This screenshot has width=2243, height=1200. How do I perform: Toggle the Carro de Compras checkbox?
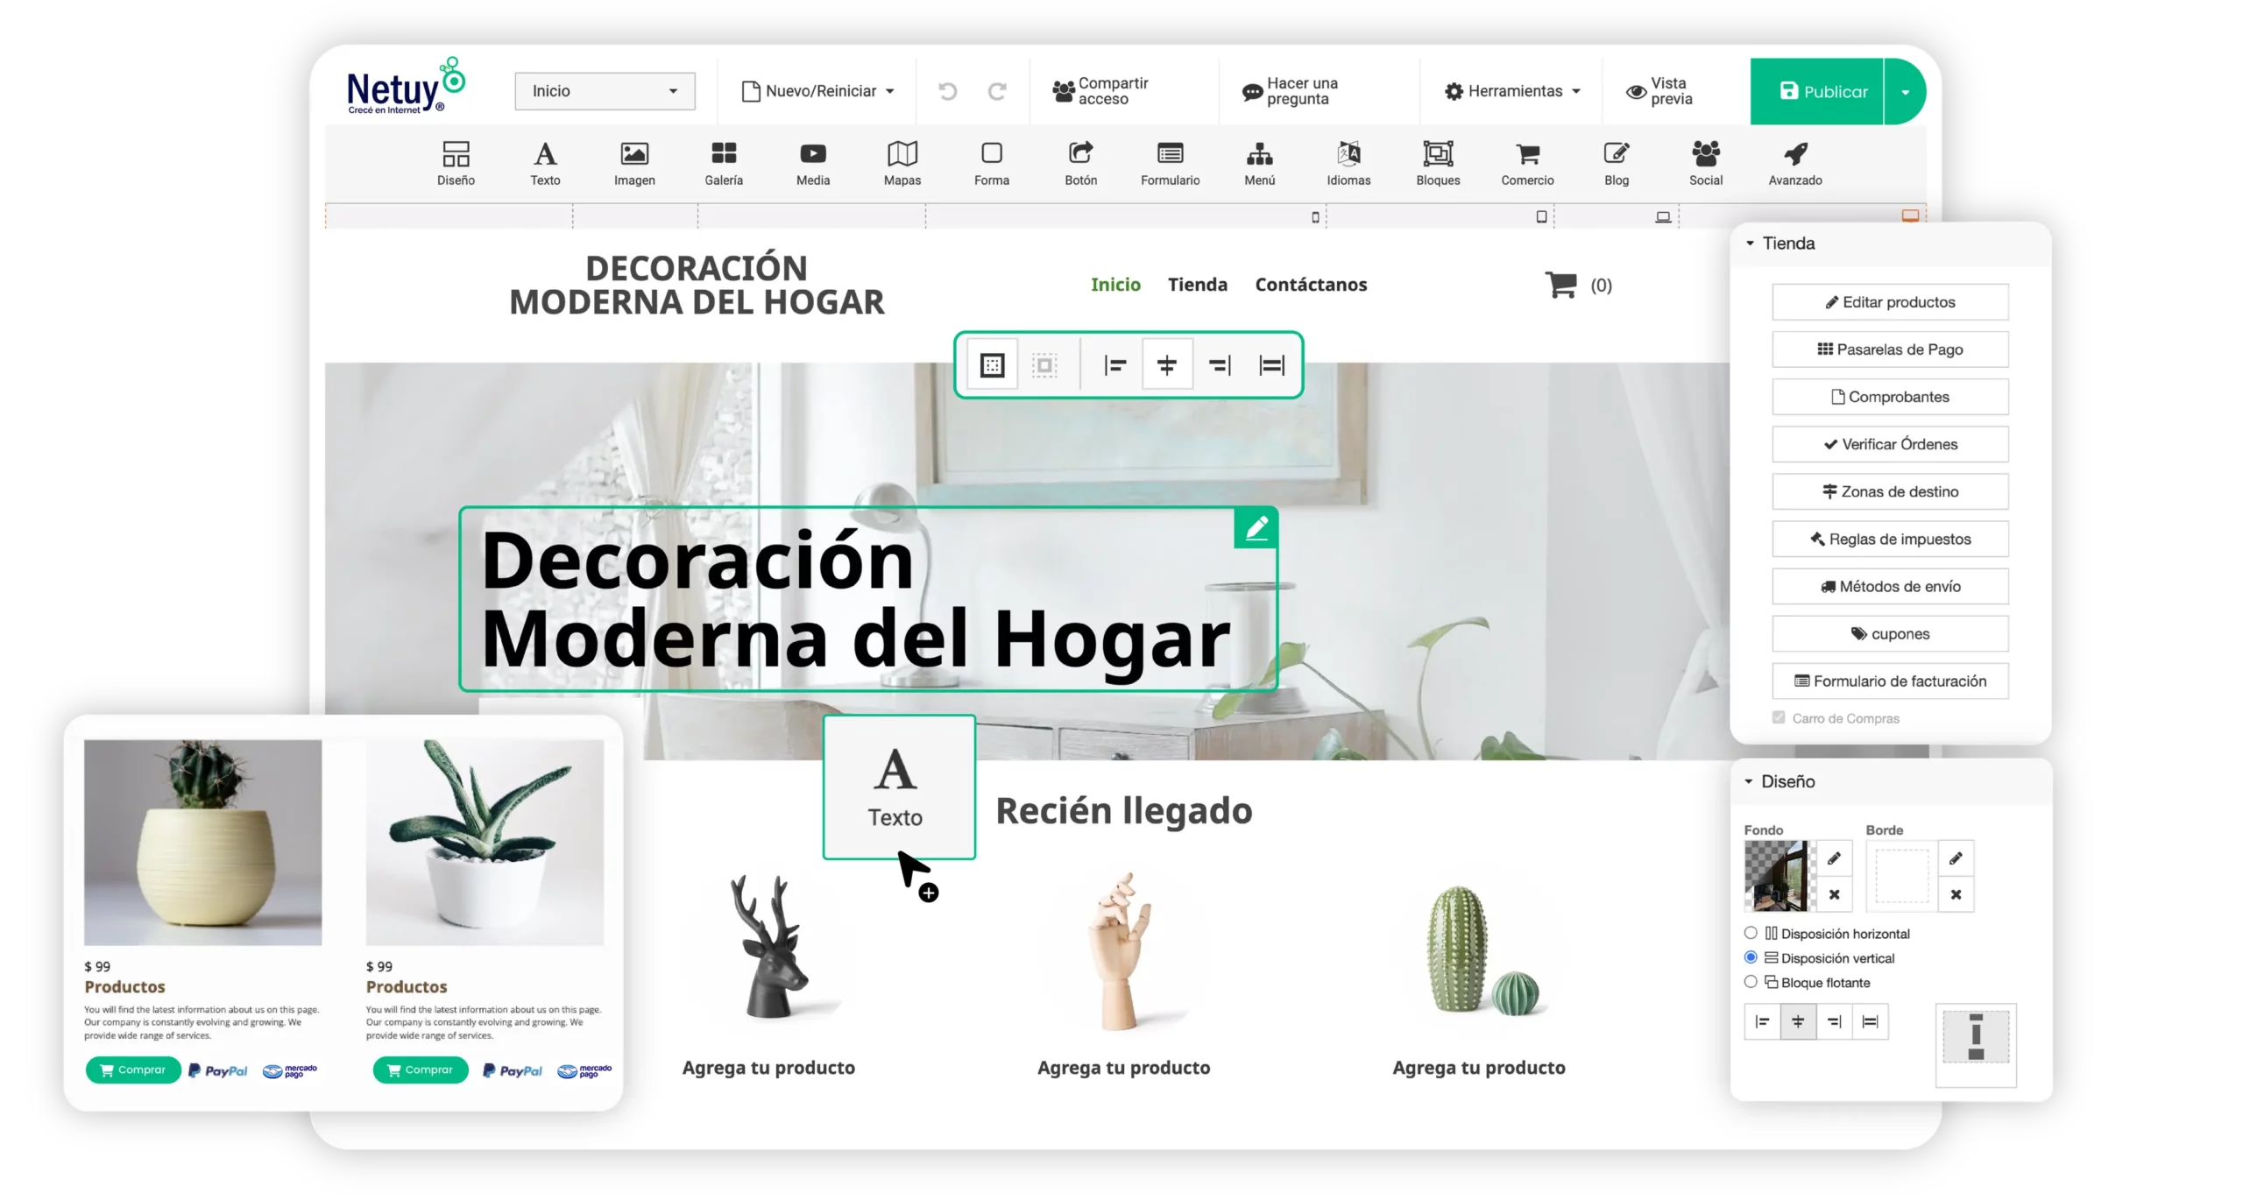point(1778,717)
